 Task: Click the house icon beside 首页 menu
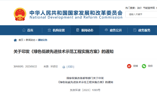(24, 30)
